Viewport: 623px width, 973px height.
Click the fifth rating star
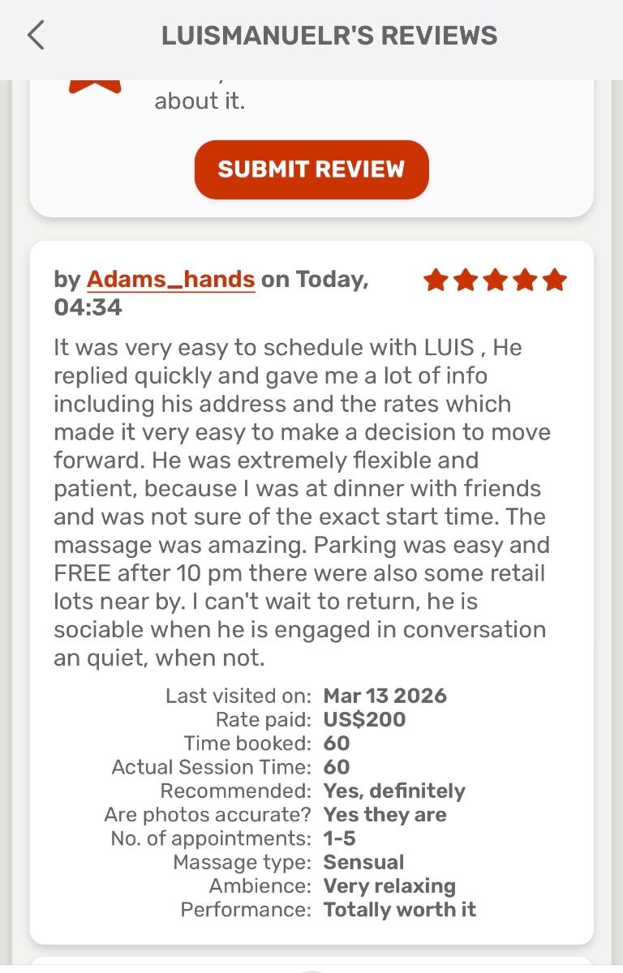(555, 281)
